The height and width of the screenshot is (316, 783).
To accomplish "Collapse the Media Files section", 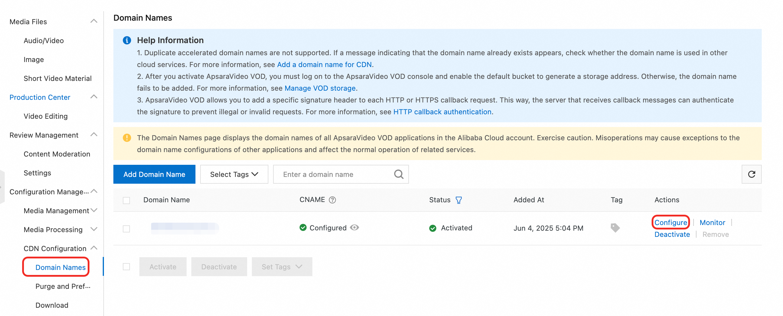I will [94, 21].
